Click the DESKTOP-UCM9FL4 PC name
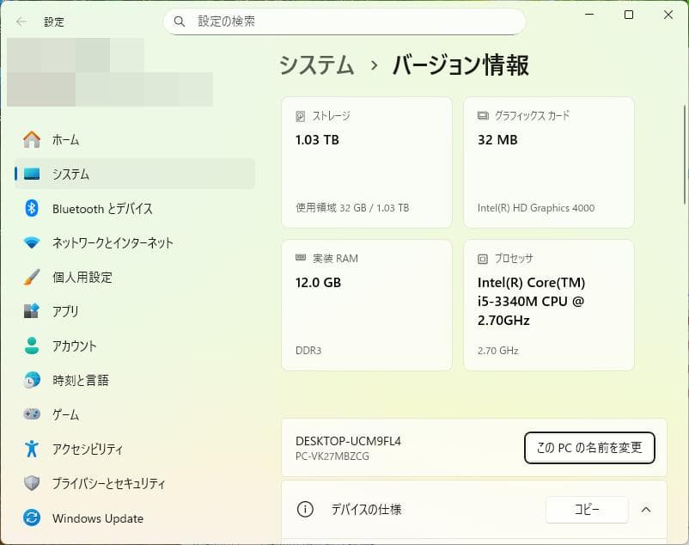Image resolution: width=689 pixels, height=545 pixels. (348, 441)
